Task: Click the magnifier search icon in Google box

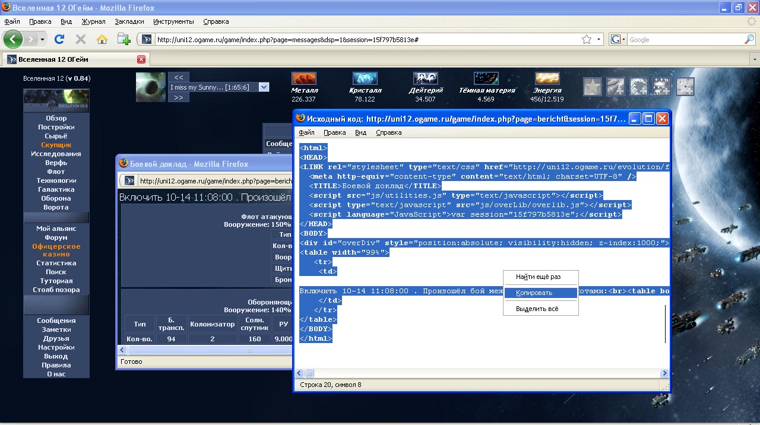Action: coord(749,39)
